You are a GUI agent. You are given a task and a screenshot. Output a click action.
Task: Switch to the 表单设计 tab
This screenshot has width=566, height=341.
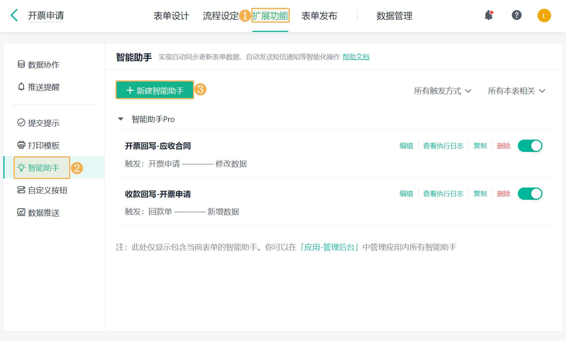[x=171, y=16]
